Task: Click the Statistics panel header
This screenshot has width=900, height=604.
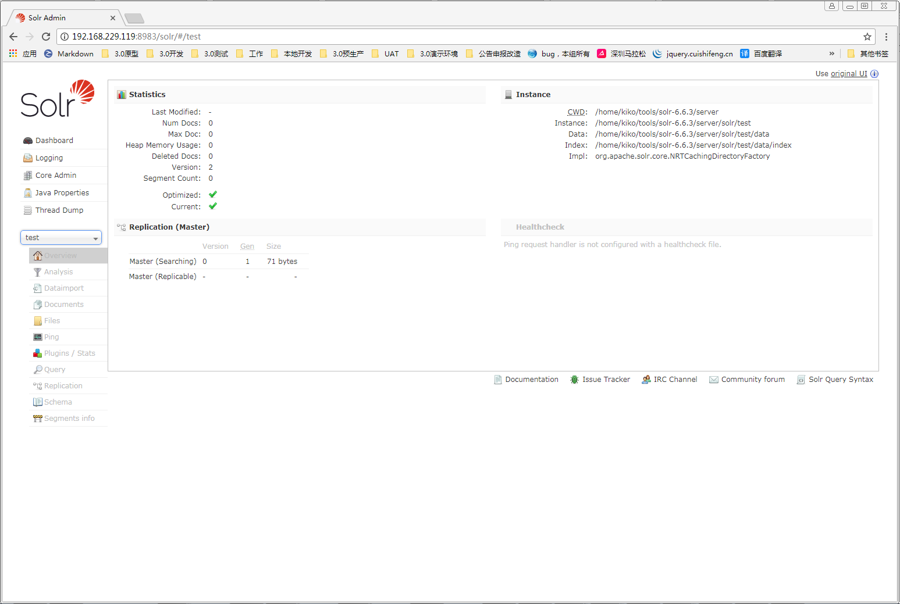Action: coord(300,95)
